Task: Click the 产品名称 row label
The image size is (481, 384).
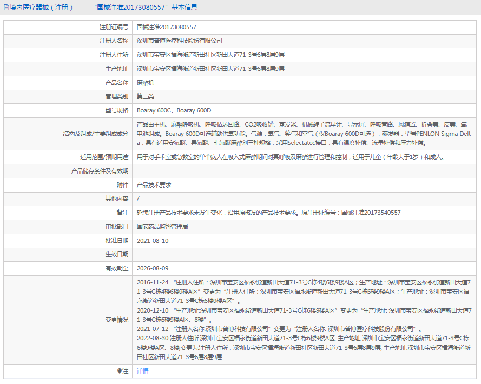Action: point(117,83)
